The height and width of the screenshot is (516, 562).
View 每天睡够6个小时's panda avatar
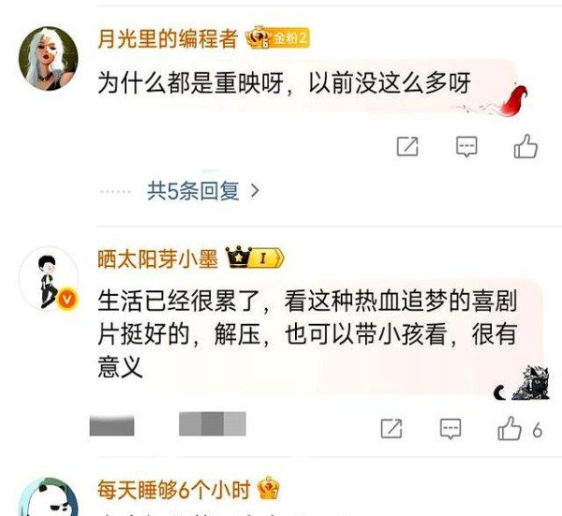48,497
